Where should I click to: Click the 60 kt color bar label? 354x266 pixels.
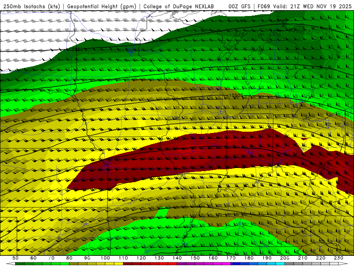click(x=33, y=258)
